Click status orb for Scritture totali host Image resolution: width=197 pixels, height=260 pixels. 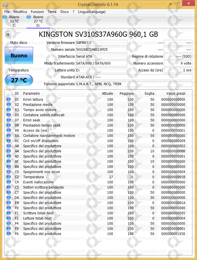click(9, 213)
